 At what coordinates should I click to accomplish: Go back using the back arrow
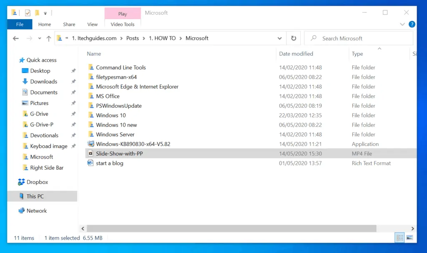tap(15, 38)
